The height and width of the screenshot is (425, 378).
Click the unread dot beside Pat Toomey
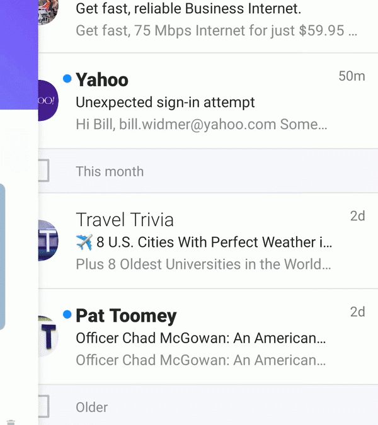[67, 314]
